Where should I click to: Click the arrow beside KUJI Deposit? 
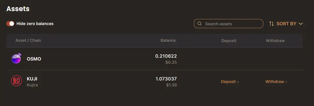coord(238,82)
